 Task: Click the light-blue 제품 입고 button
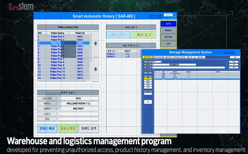point(118,35)
